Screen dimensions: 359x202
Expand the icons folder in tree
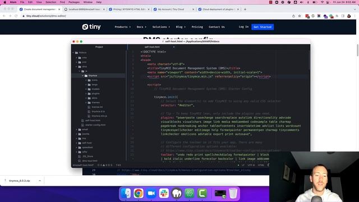click(86, 80)
